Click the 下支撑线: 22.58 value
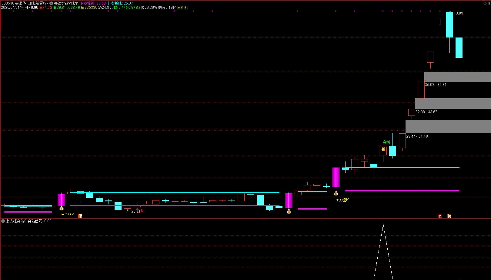Image resolution: width=491 pixels, height=280 pixels. pyautogui.click(x=93, y=3)
